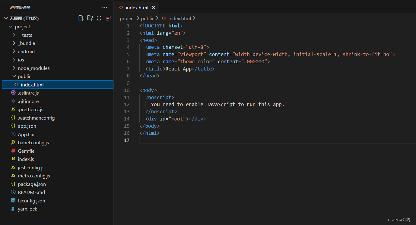The image size is (416, 225).
Task: Click the opening <body> tag on line 10
Action: (x=148, y=90)
